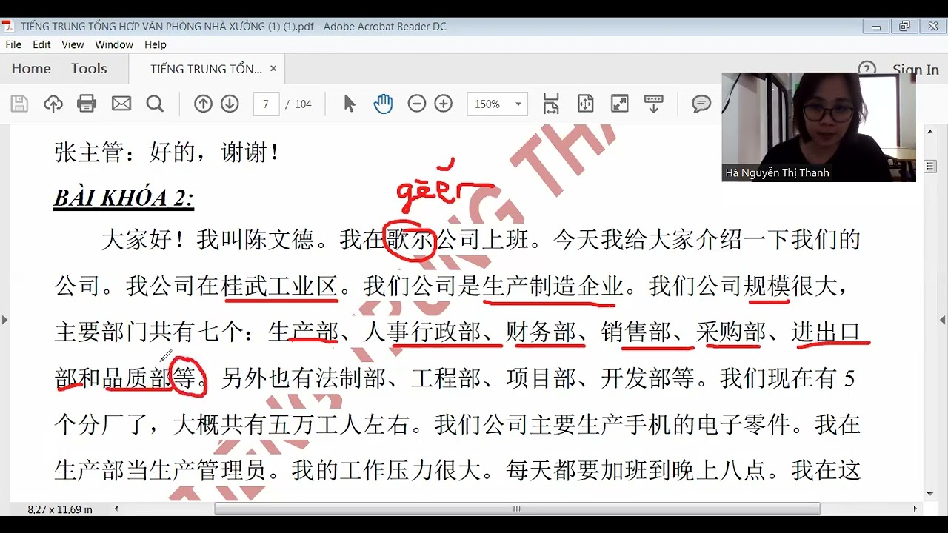
Task: Close the TIẾNG TRUNG TỔN... document tab
Action: click(x=273, y=68)
